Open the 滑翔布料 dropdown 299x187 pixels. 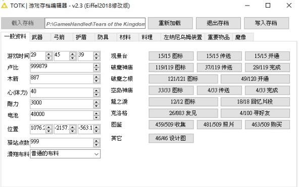pyautogui.click(x=65, y=154)
